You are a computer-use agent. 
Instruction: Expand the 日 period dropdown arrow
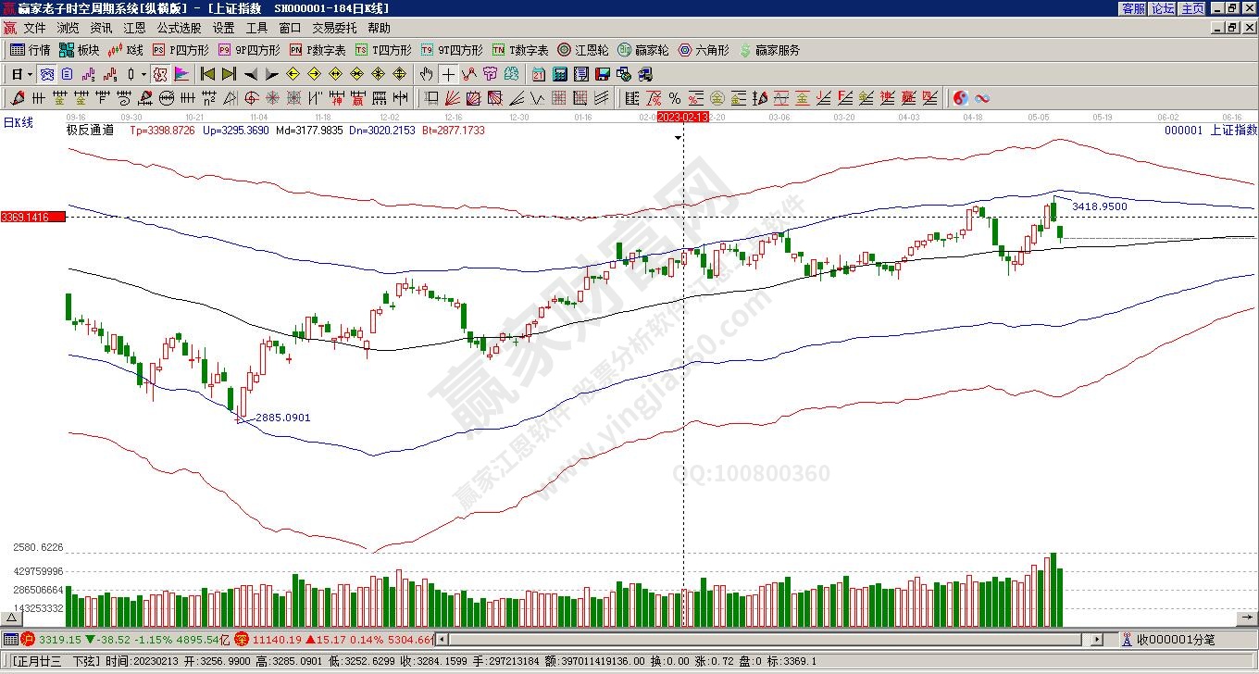31,74
